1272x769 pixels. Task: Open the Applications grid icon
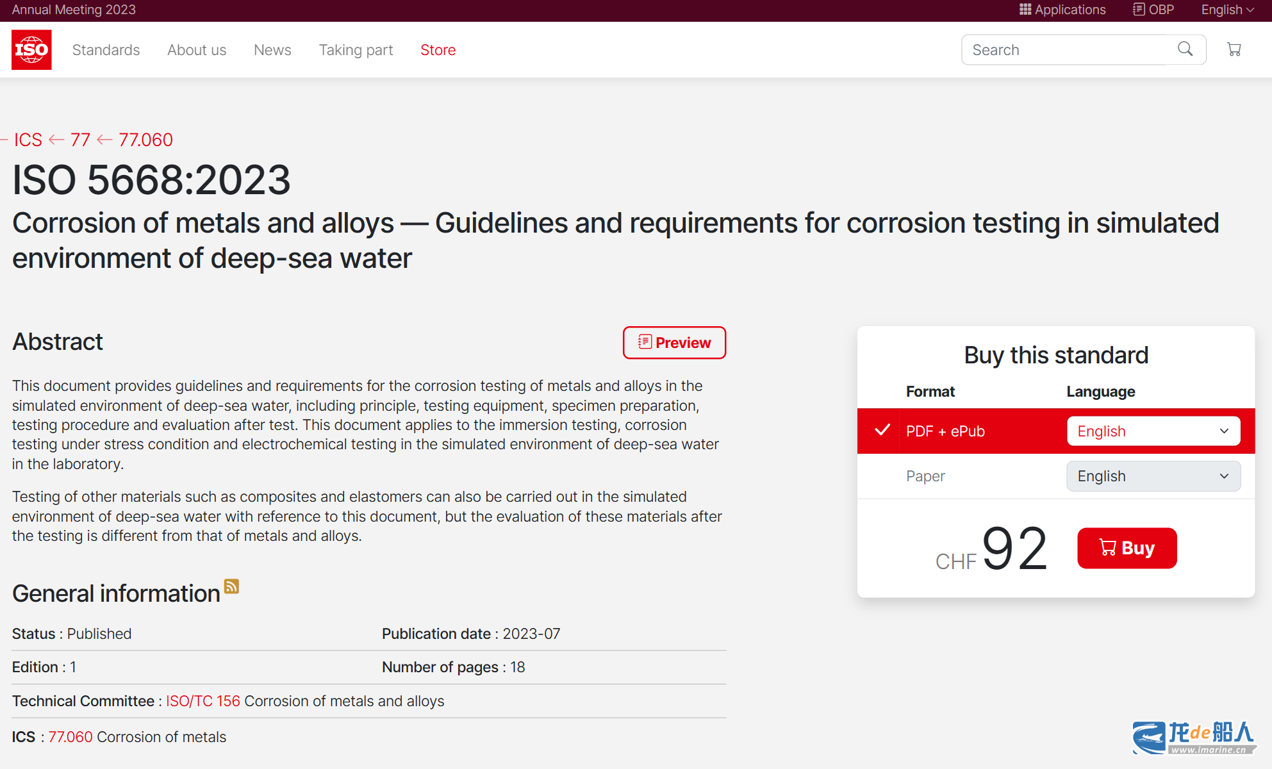pos(1025,10)
